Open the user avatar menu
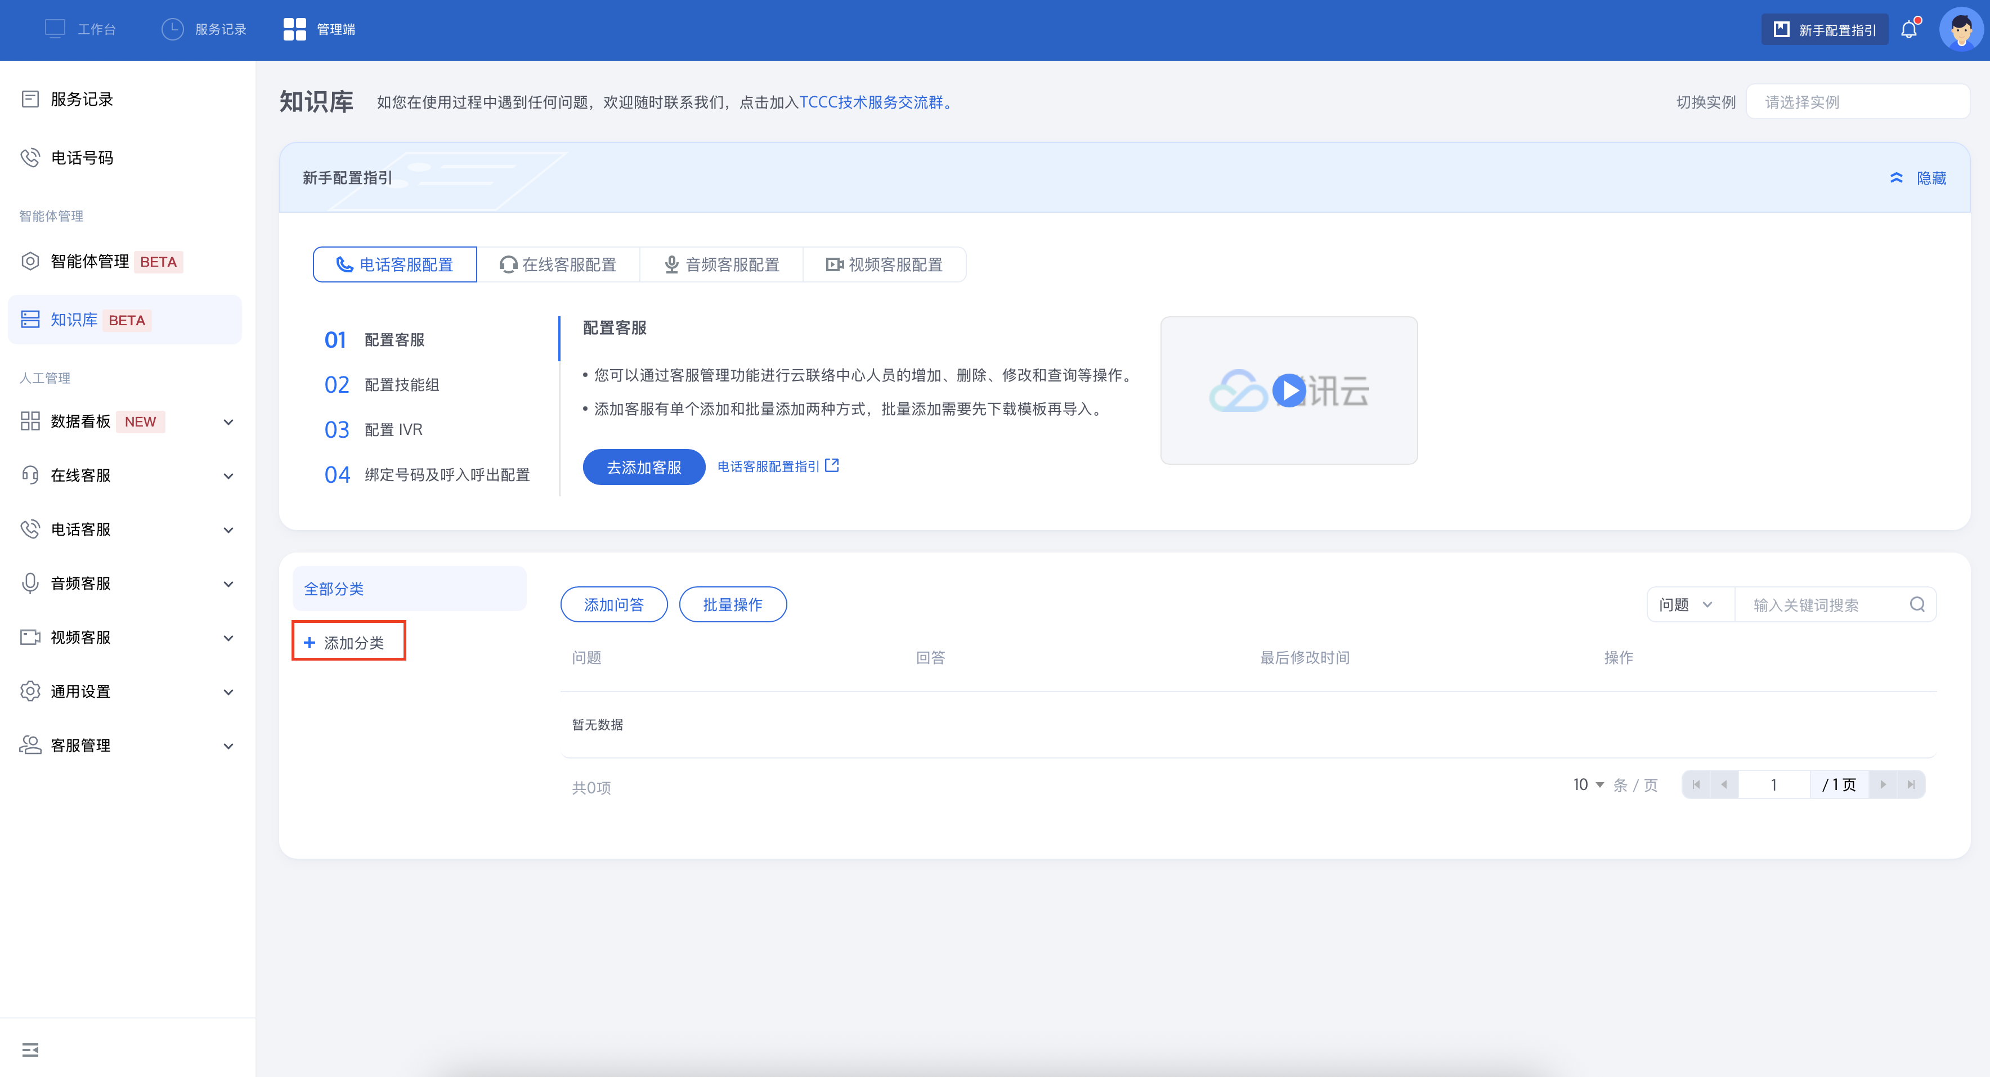1990x1077 pixels. click(1961, 29)
